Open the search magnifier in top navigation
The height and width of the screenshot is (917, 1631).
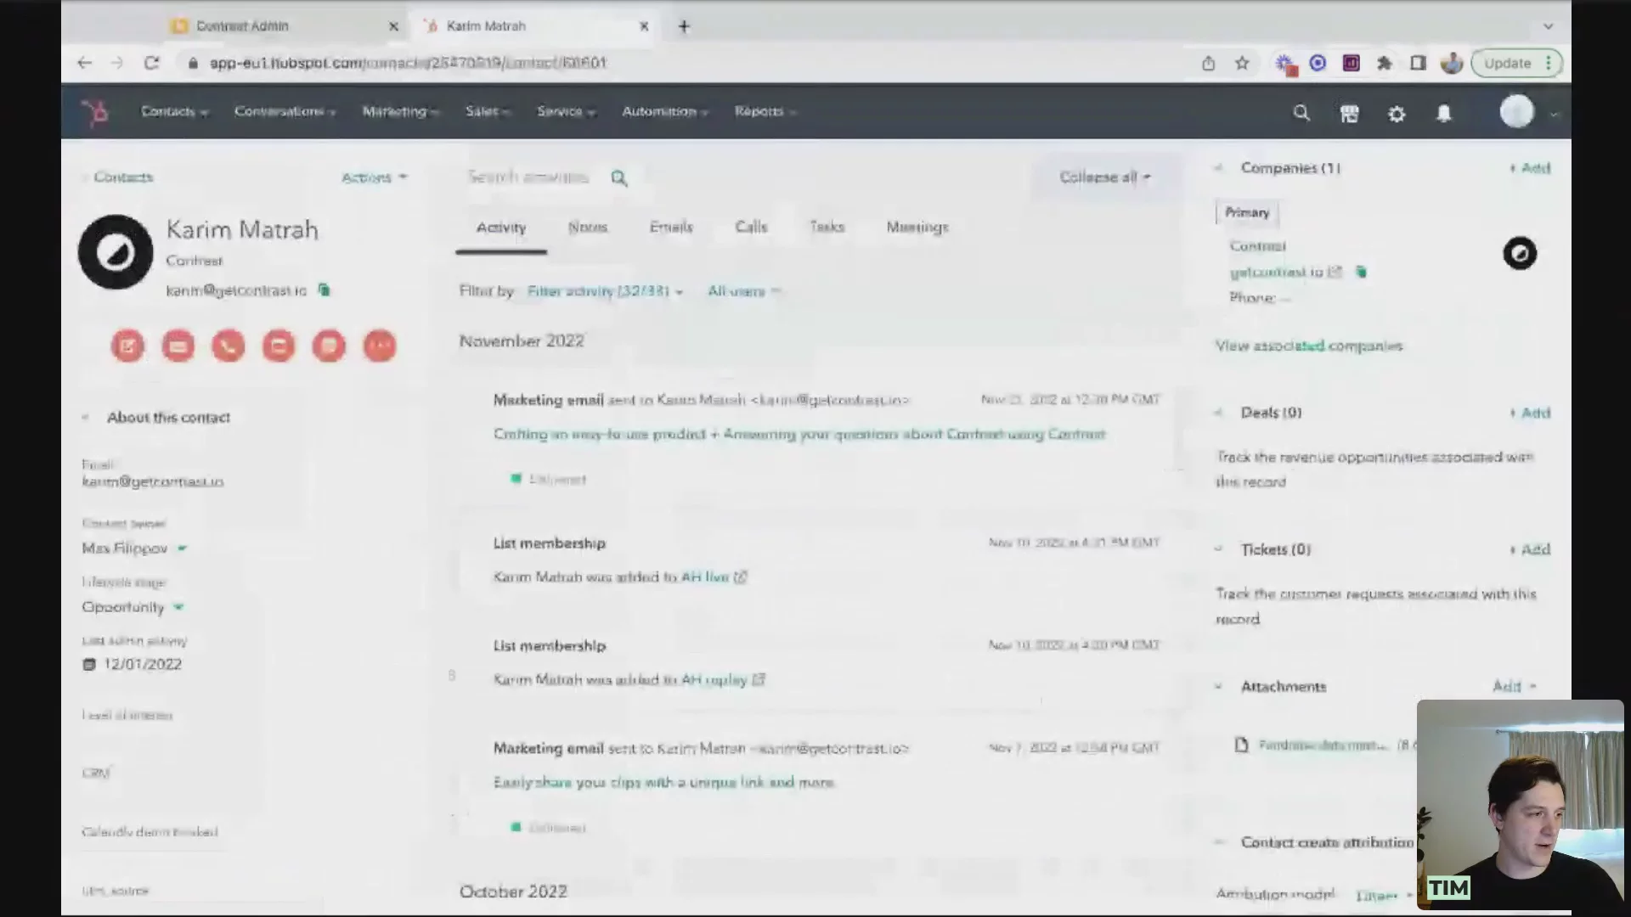coord(1301,113)
